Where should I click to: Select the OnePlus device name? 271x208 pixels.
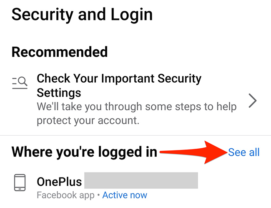(x=58, y=182)
